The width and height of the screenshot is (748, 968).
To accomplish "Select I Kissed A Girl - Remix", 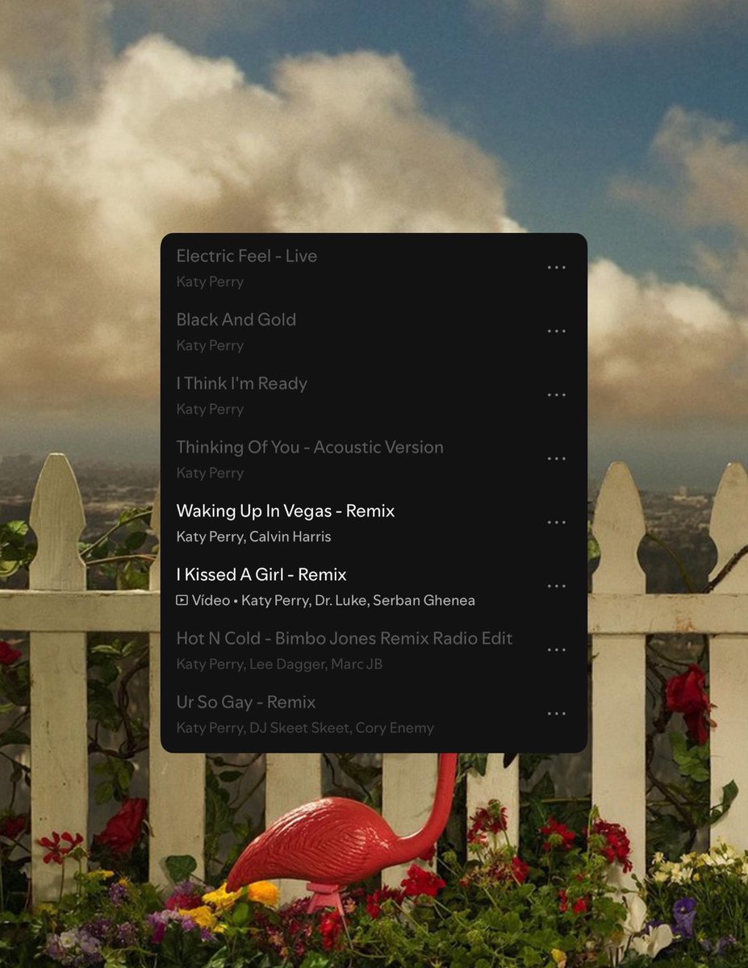I will (x=261, y=574).
